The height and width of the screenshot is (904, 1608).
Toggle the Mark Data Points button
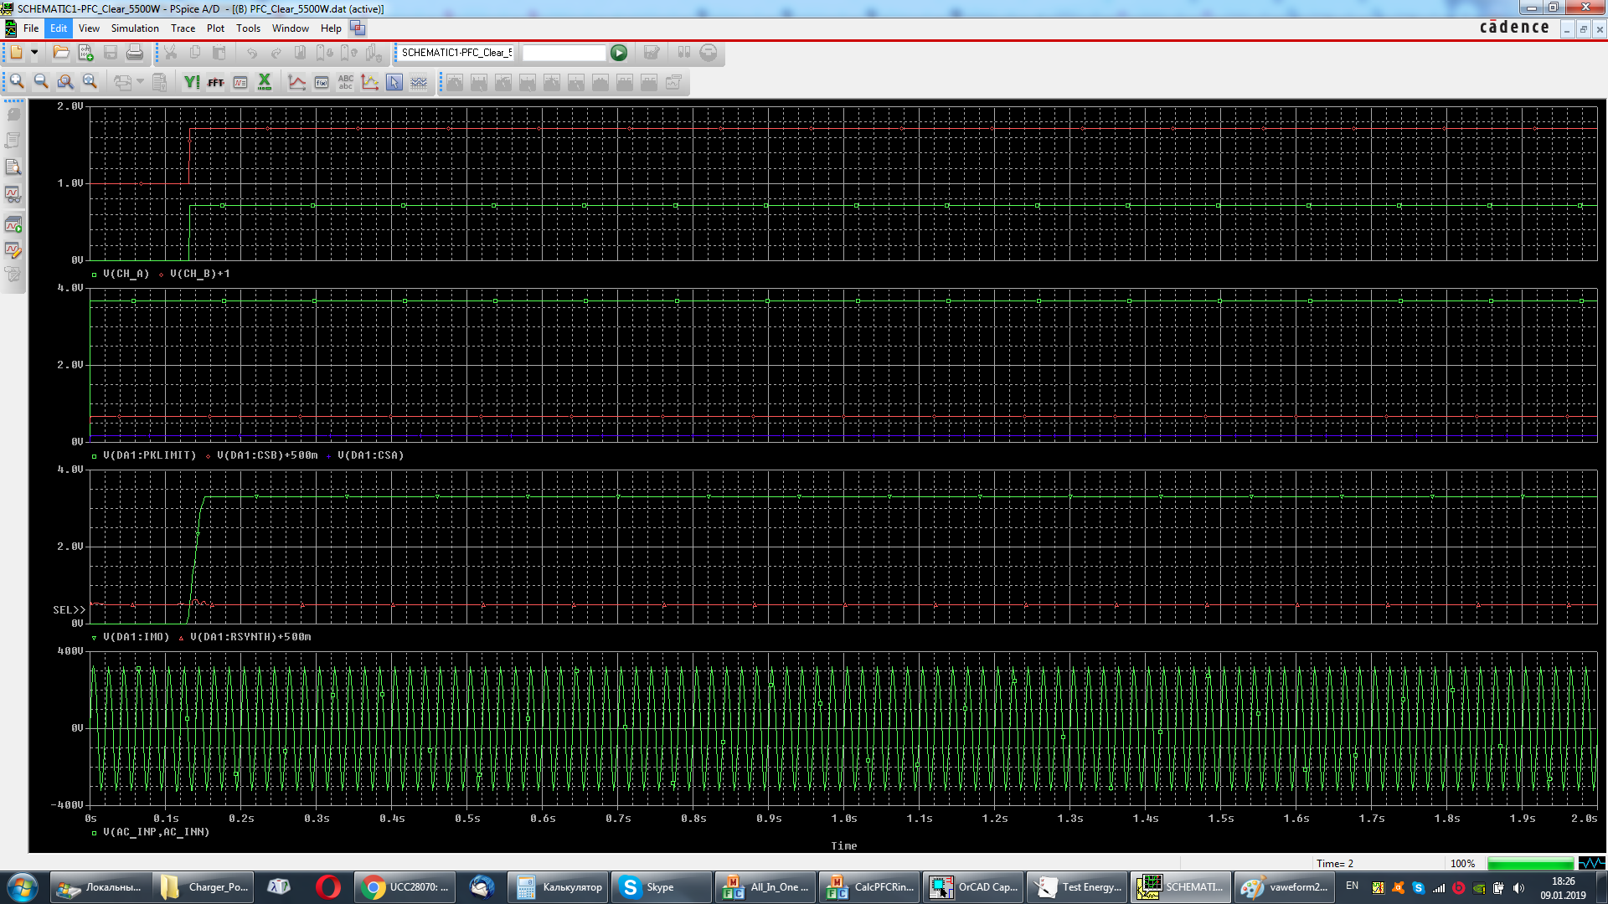370,82
